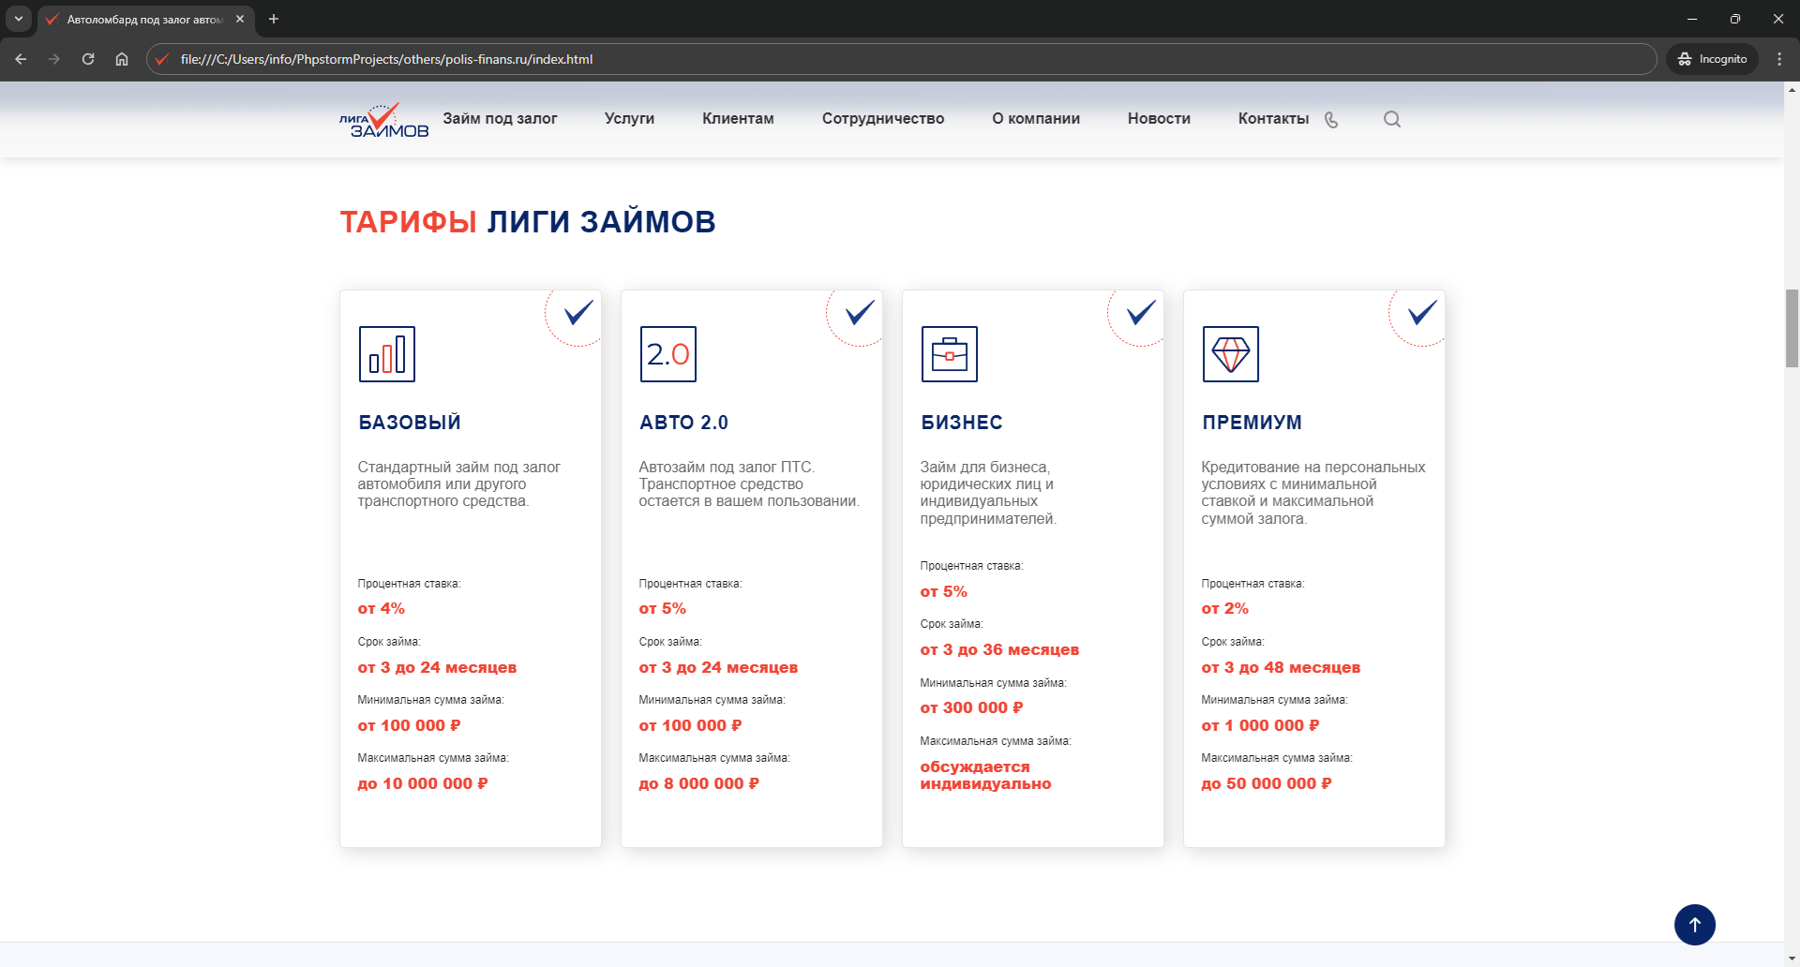Click the checkmark on the Авто 2.0 card

[x=859, y=312]
